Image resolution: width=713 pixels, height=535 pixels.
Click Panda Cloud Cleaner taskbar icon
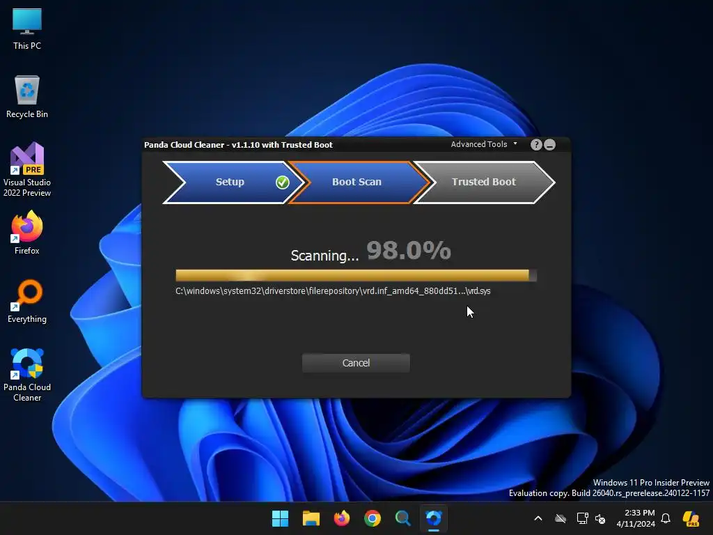tap(434, 518)
